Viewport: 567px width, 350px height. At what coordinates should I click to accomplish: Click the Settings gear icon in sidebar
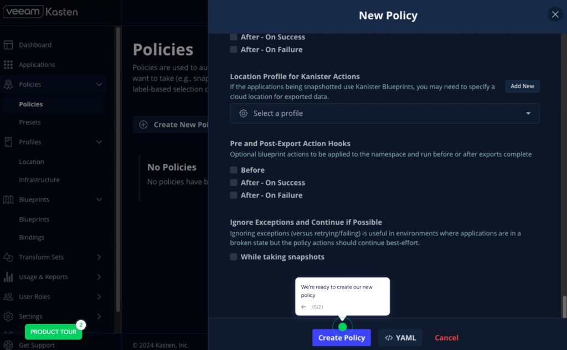click(x=8, y=316)
